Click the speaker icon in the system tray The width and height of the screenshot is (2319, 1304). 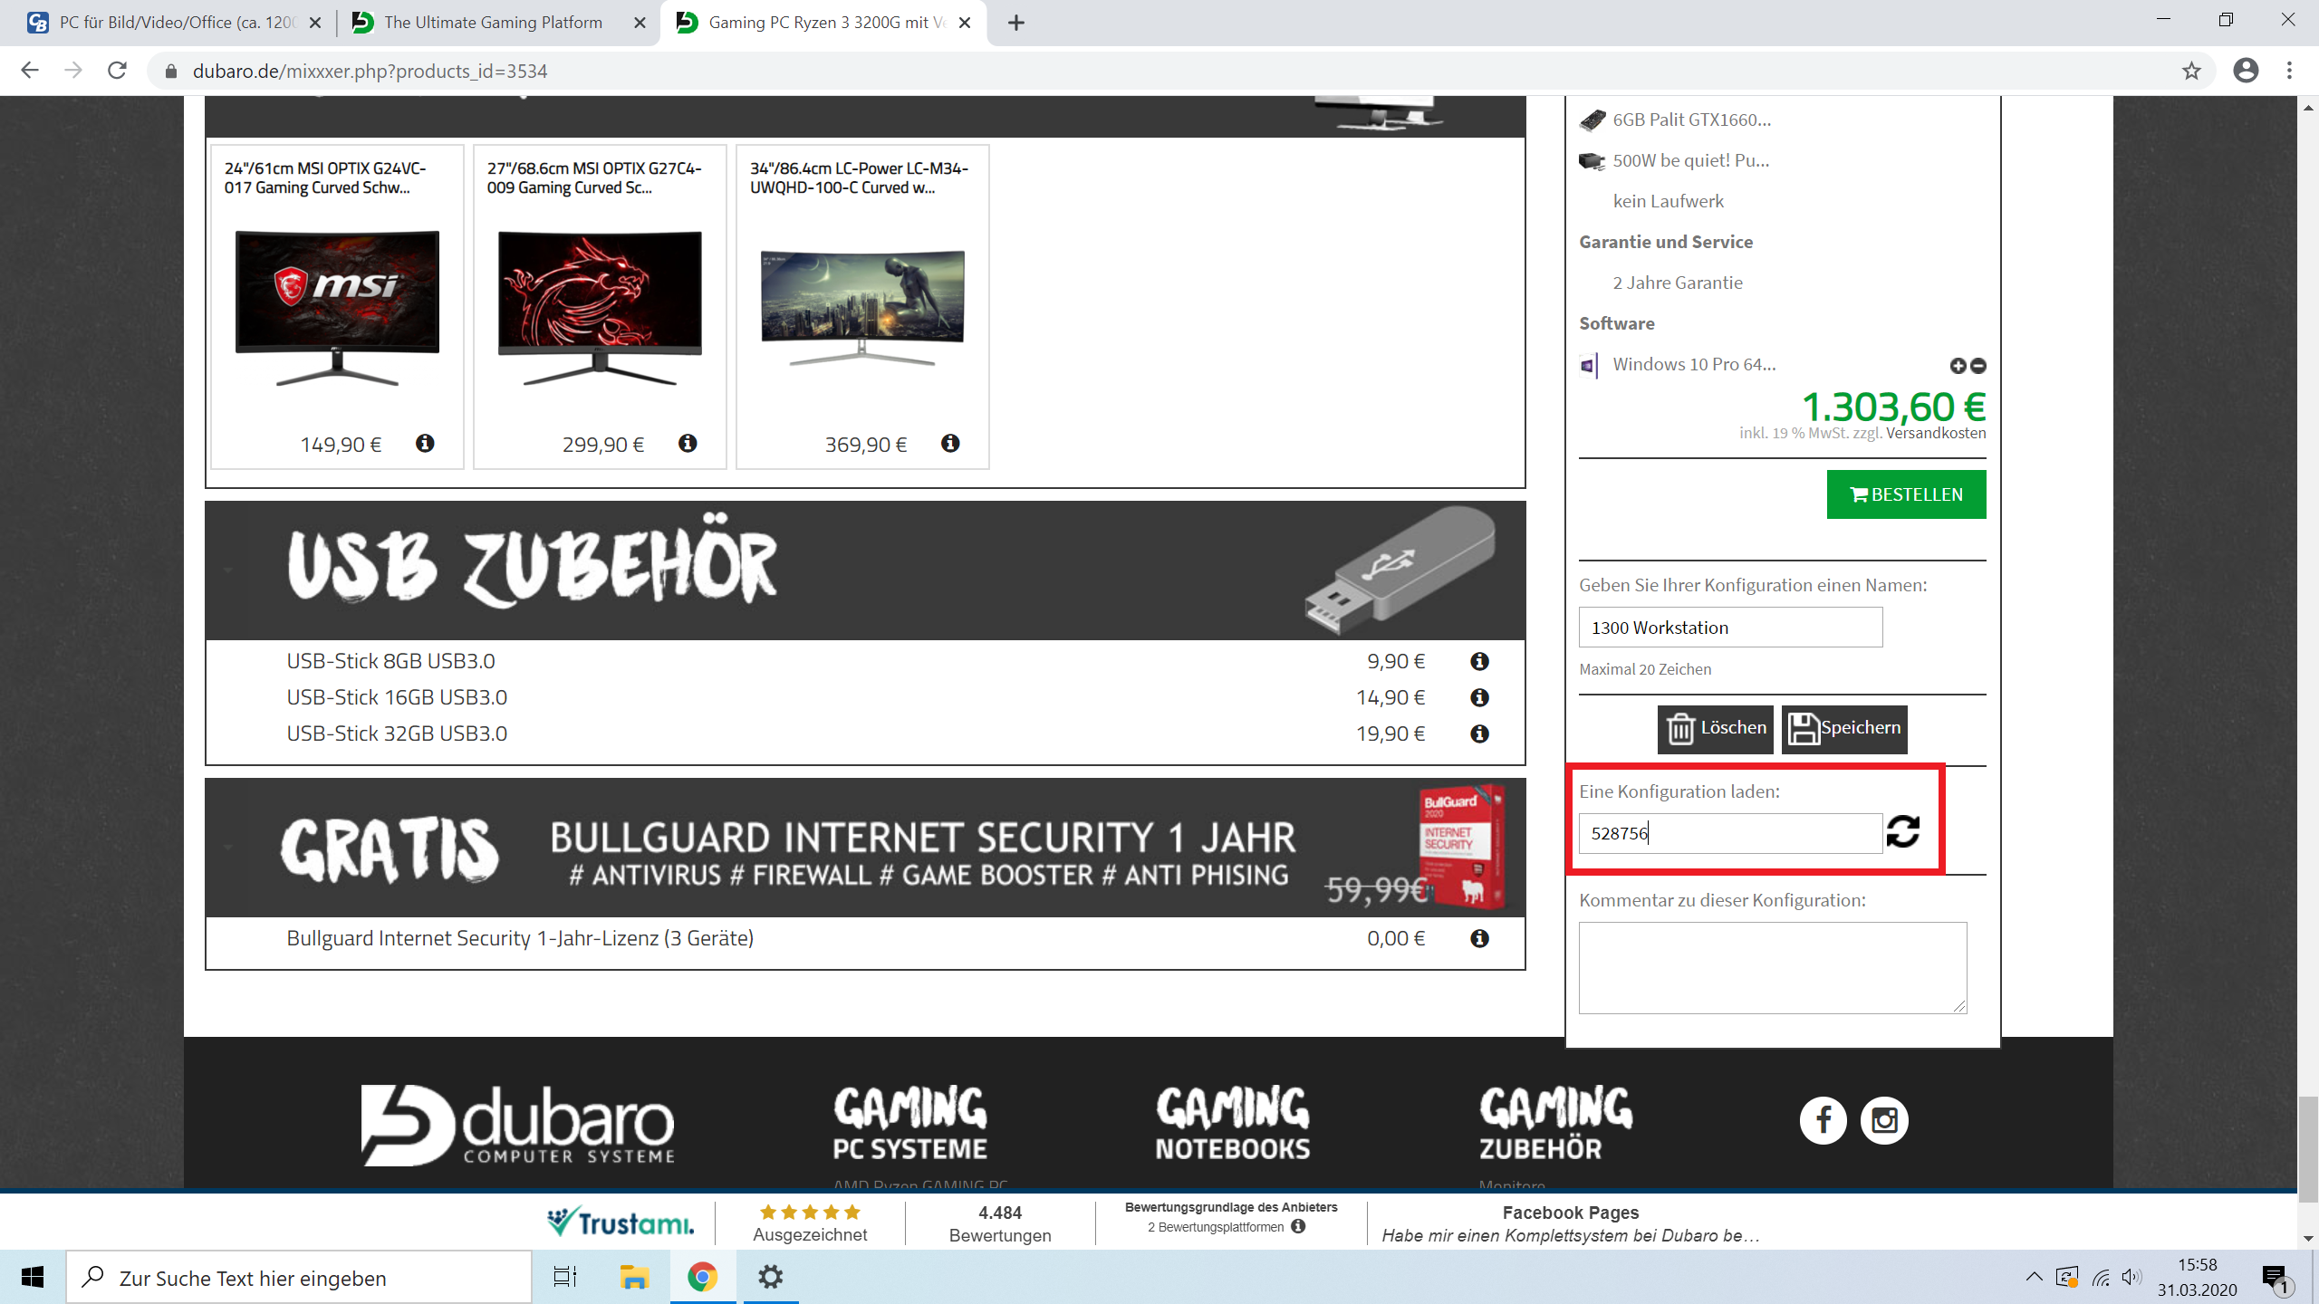(x=2130, y=1278)
